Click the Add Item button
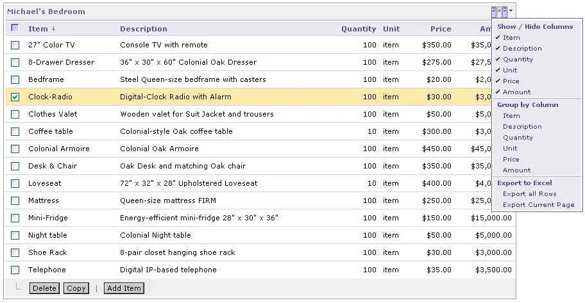The width and height of the screenshot is (585, 303). 124,288
